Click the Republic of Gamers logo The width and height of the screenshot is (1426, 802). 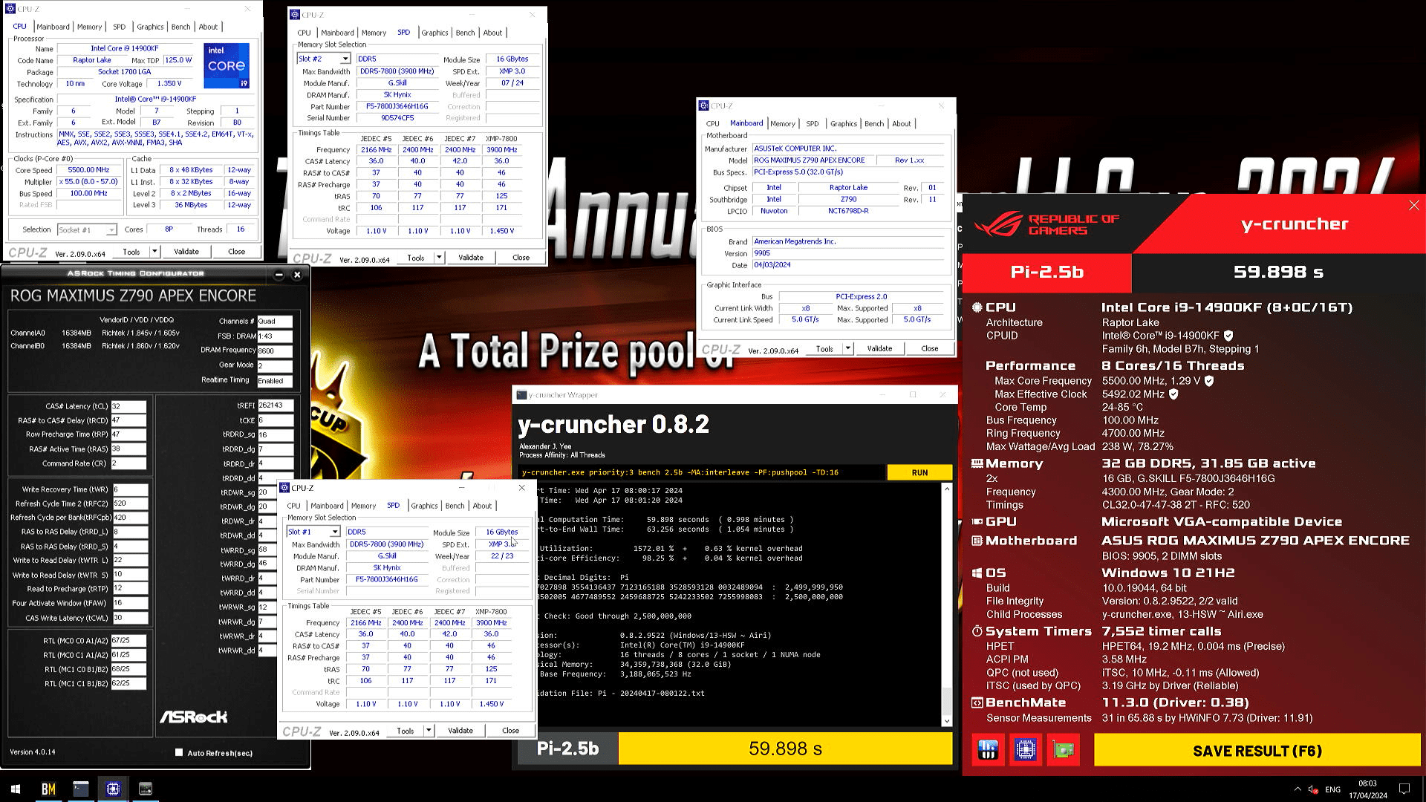(1046, 224)
